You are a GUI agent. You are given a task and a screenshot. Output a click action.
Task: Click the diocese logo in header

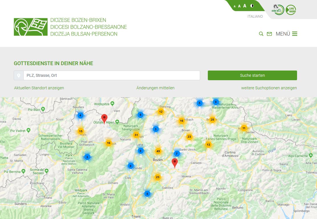click(x=31, y=27)
